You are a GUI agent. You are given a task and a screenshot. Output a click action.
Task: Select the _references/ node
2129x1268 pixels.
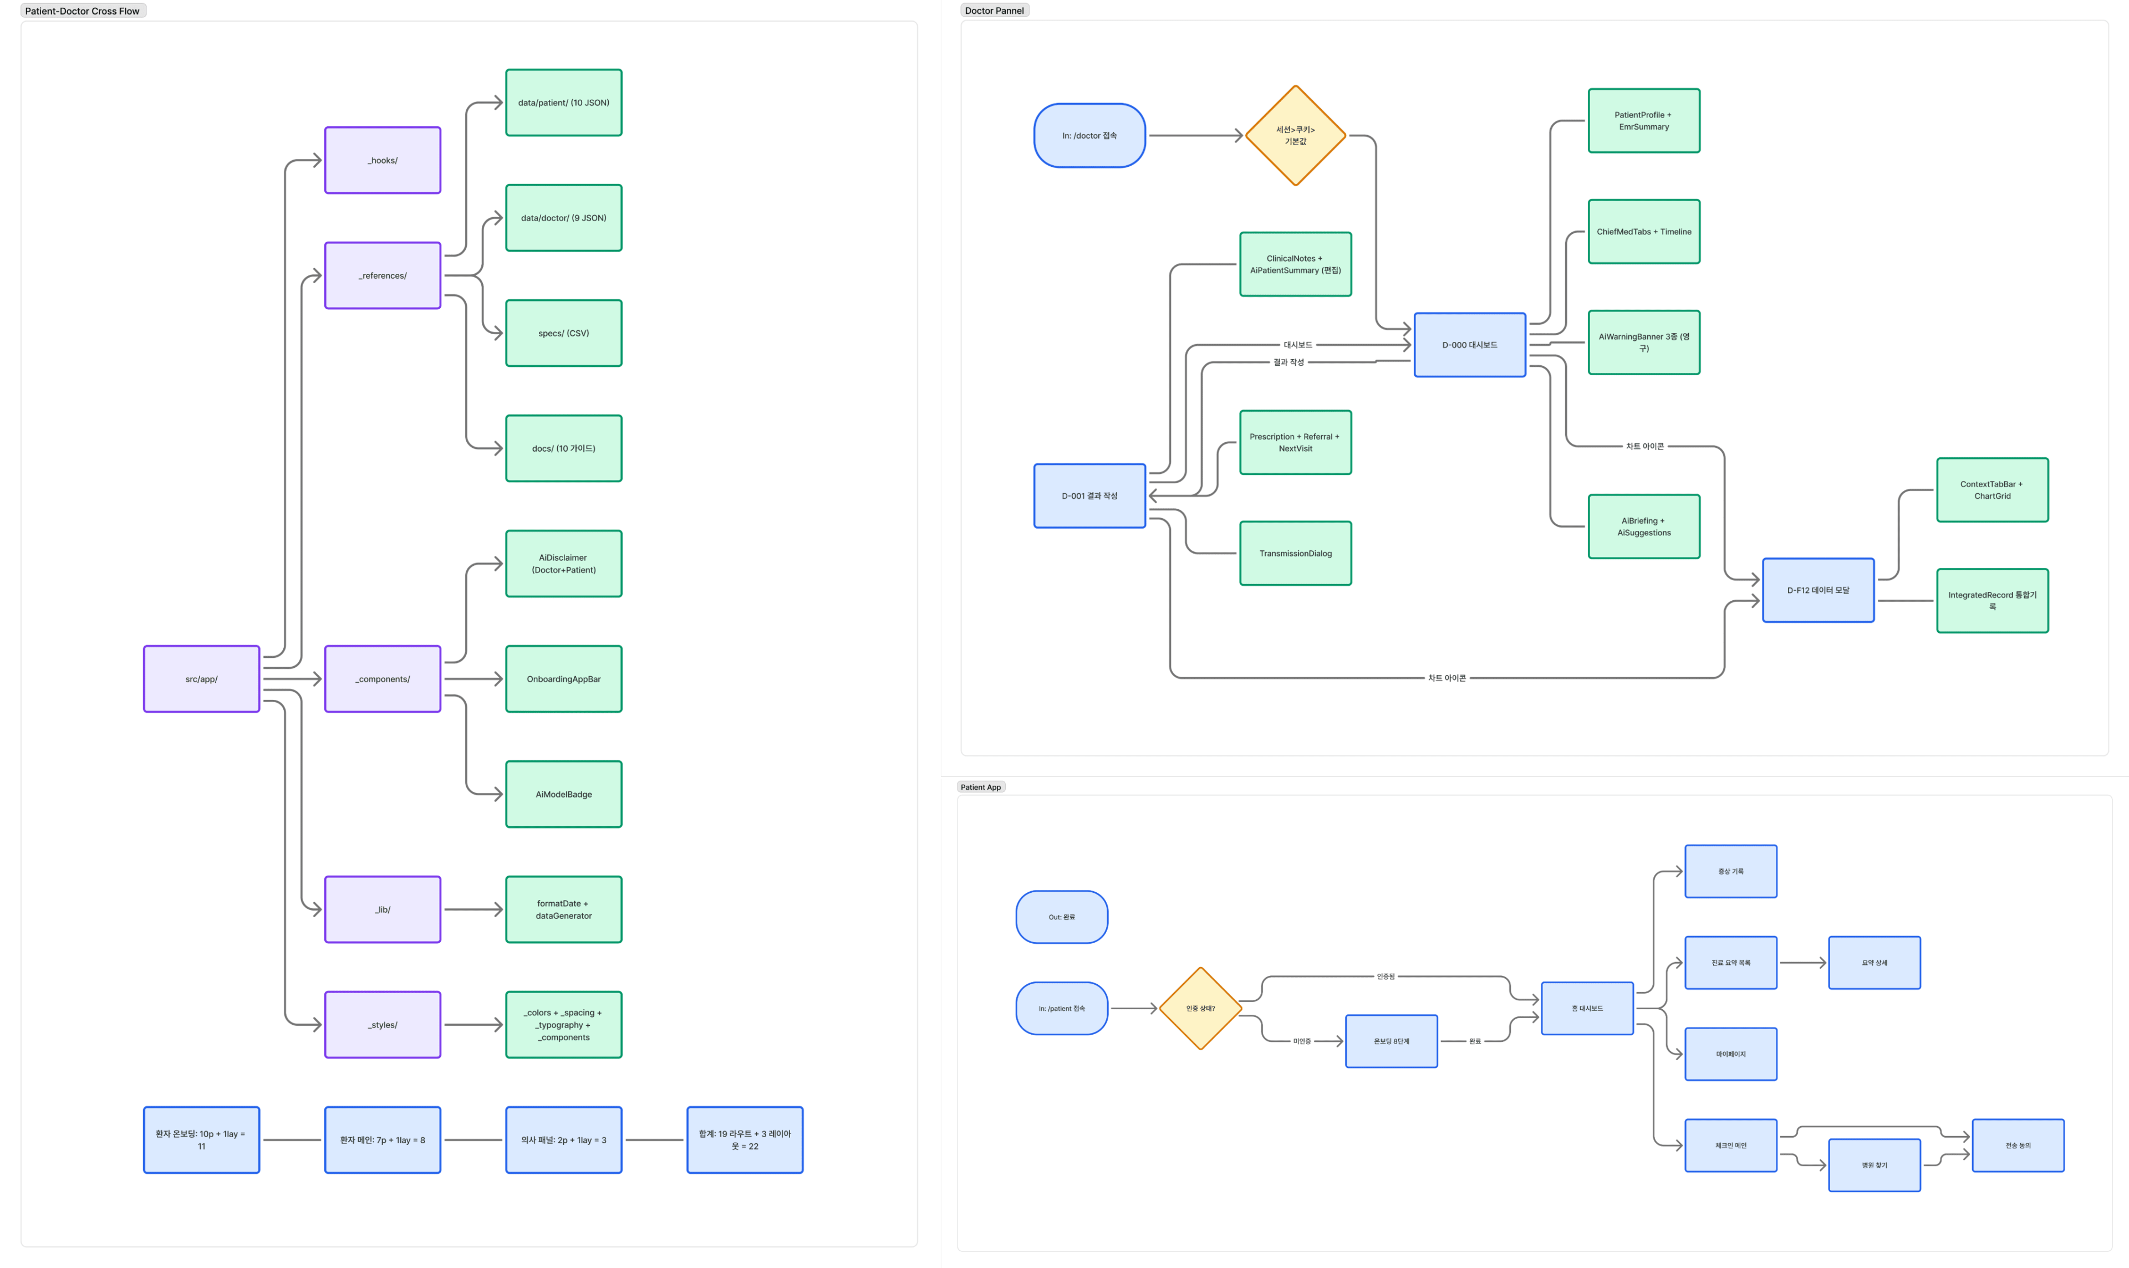[x=382, y=275]
